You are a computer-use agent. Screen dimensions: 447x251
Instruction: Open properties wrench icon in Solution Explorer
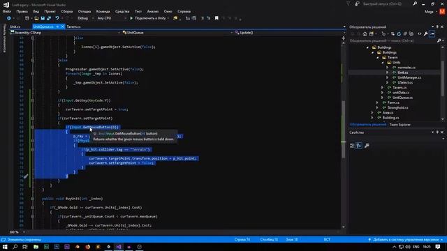pos(425,34)
